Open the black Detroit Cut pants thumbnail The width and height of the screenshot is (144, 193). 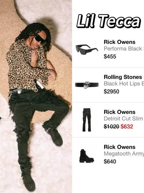pyautogui.click(x=87, y=120)
